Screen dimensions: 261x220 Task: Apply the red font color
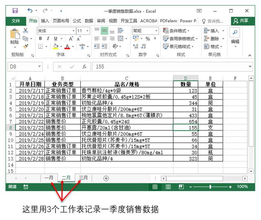(x=67, y=46)
